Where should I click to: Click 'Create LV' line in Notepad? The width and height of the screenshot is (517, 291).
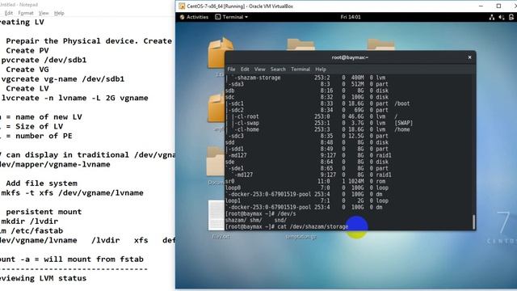pyautogui.click(x=27, y=89)
